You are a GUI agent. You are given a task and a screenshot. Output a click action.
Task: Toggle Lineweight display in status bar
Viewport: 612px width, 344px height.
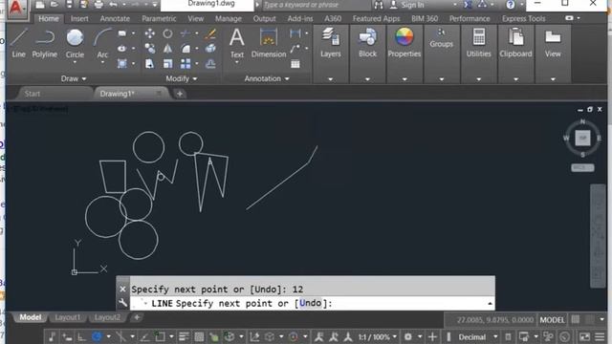(184, 336)
